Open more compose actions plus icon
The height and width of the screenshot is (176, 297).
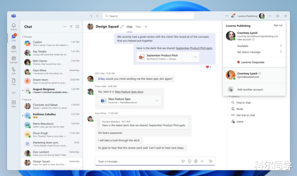pyautogui.click(x=202, y=161)
